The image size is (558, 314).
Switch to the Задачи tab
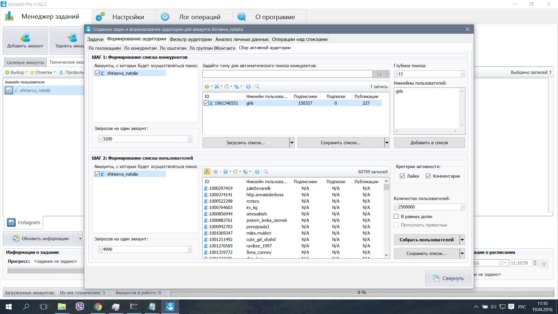coord(95,39)
